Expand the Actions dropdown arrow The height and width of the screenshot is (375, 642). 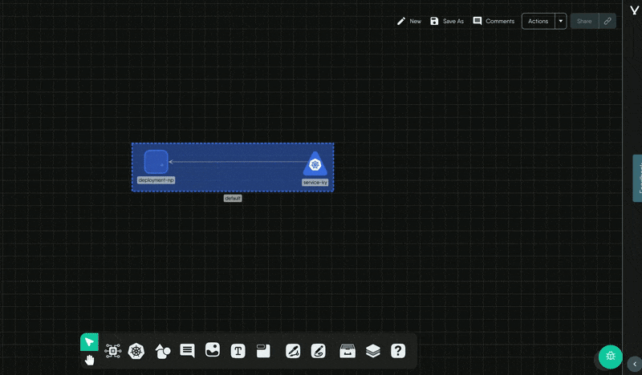561,21
